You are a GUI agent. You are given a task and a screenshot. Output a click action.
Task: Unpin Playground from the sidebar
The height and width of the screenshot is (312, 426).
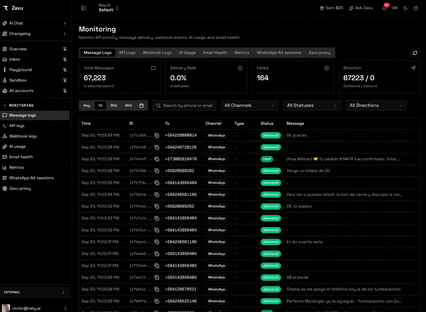point(65,70)
